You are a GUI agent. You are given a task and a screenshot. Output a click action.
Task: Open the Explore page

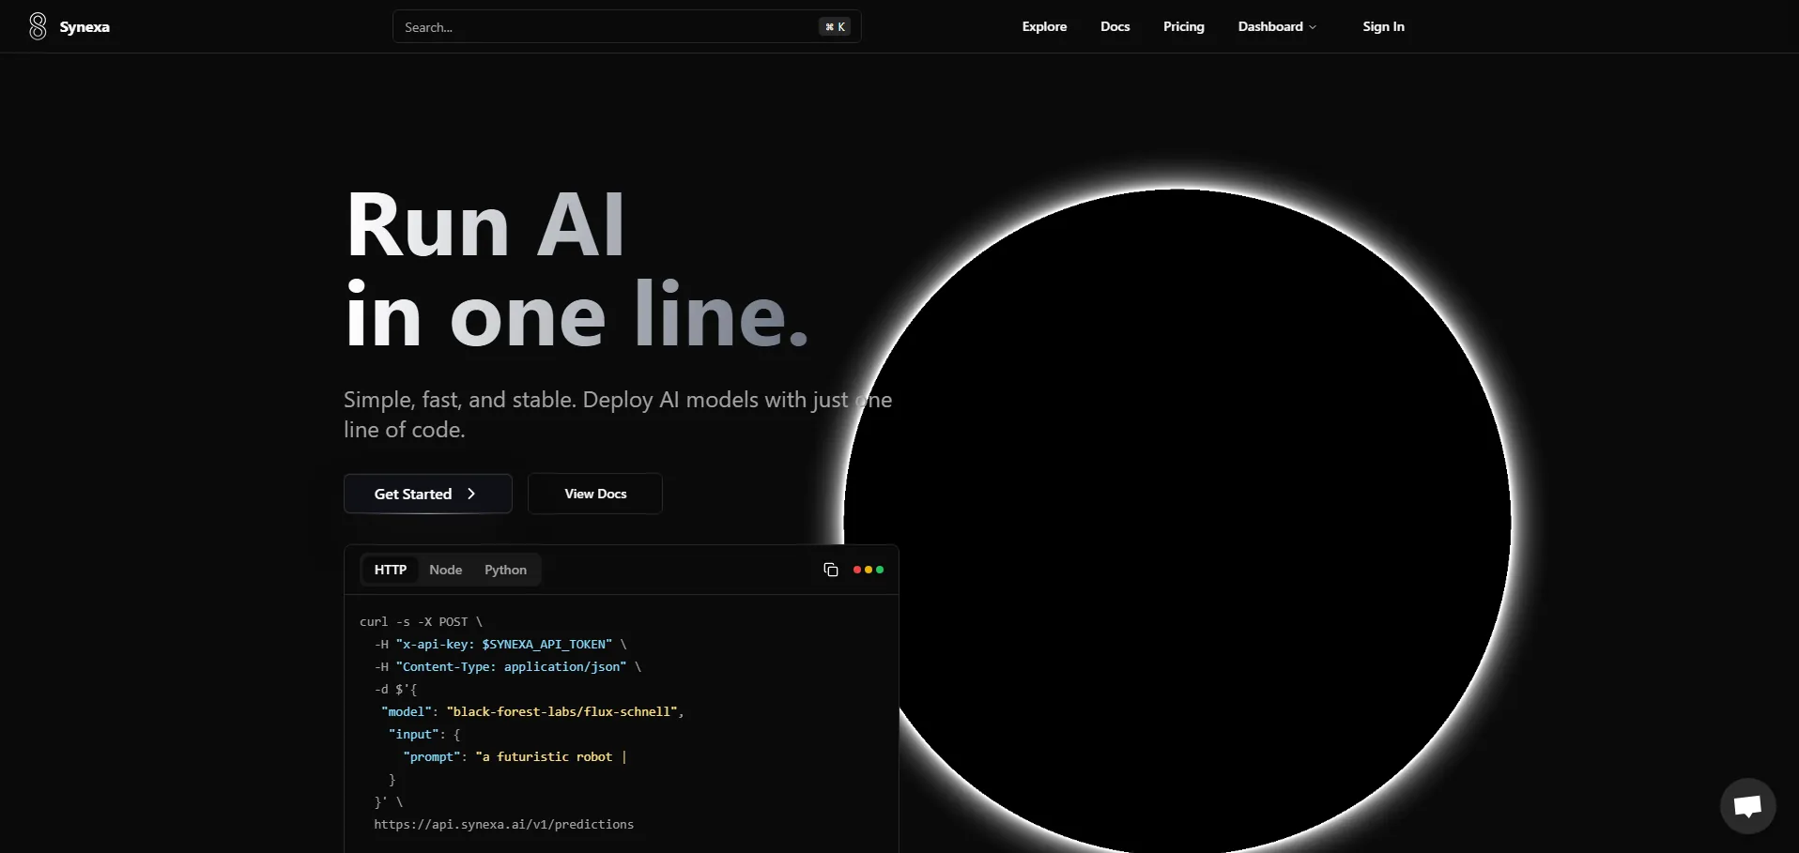pos(1044,26)
